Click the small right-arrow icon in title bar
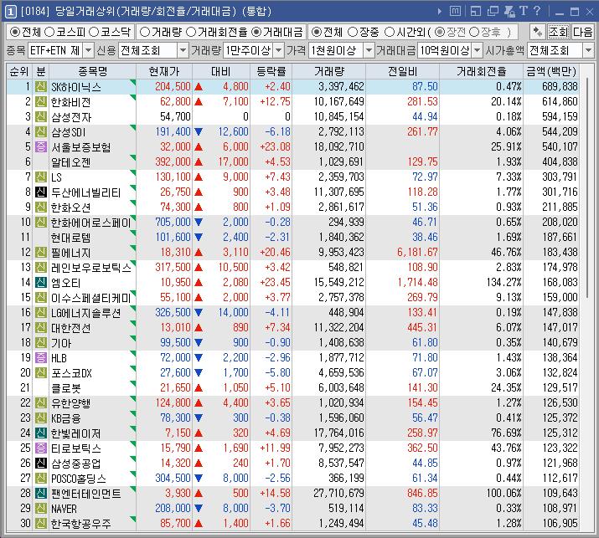599x538 pixels. click(x=440, y=12)
